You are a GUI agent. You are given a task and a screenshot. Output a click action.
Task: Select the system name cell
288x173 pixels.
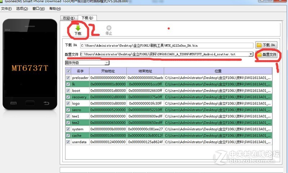[x=80, y=129]
